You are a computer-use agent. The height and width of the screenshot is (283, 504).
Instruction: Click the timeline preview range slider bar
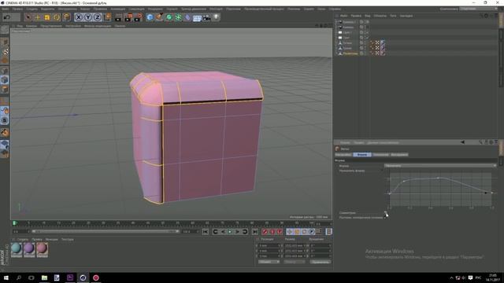click(x=106, y=231)
